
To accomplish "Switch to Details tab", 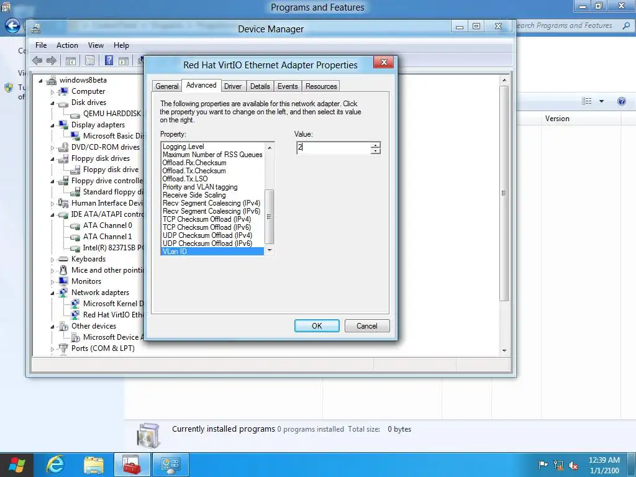I will click(x=260, y=86).
